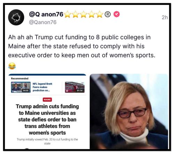This screenshot has height=154, width=174.
Task: Click the laughing-crying emoji
Action: pos(12,66)
